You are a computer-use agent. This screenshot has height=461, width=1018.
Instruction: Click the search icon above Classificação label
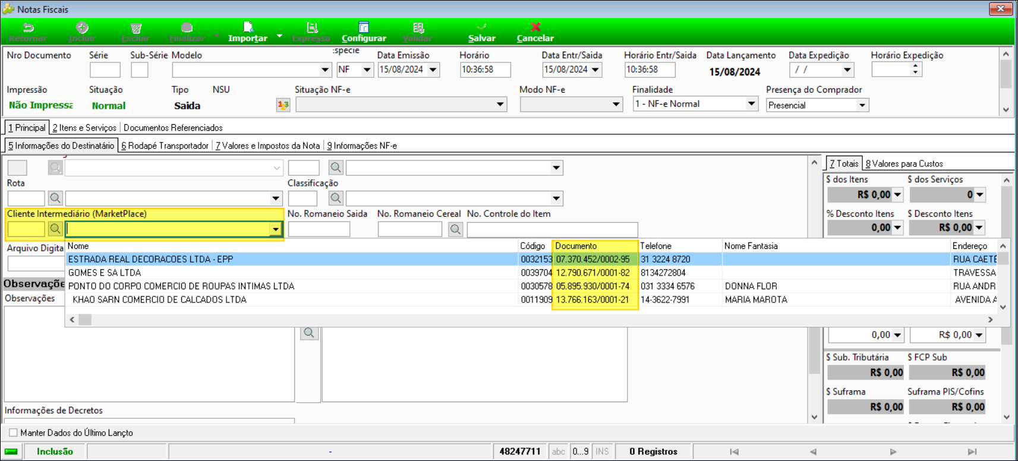point(336,168)
